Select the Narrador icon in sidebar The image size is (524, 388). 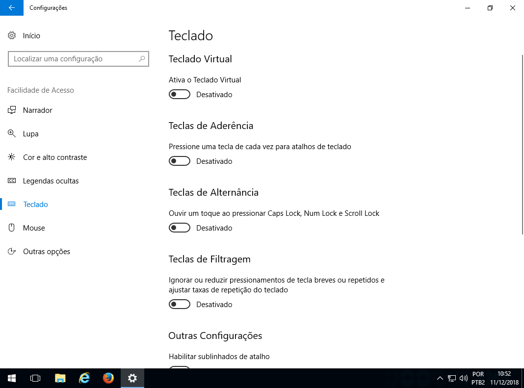[x=12, y=110]
